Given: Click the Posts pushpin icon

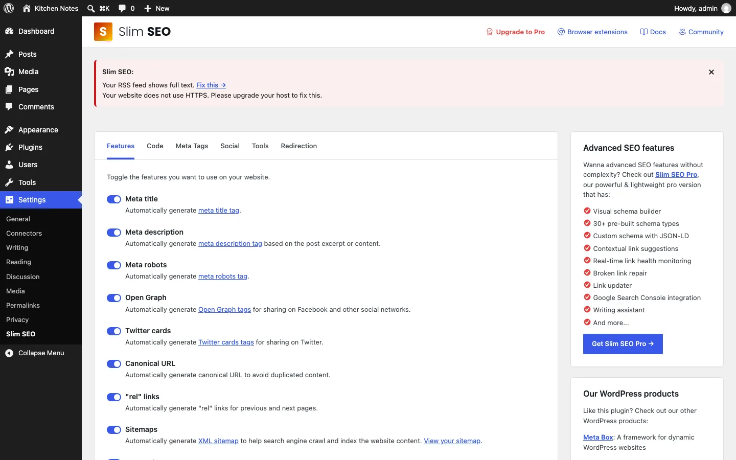Looking at the screenshot, I should [9, 54].
